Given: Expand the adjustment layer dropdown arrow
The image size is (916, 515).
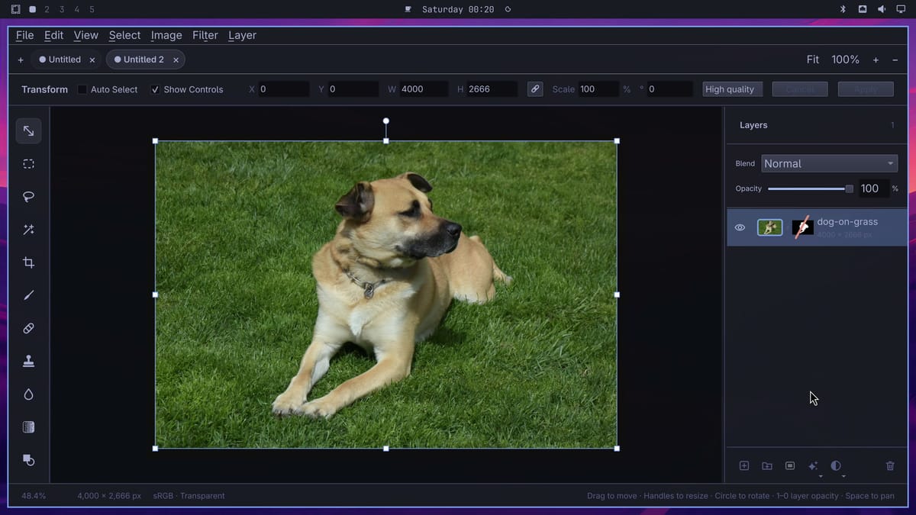Looking at the screenshot, I should (x=843, y=476).
